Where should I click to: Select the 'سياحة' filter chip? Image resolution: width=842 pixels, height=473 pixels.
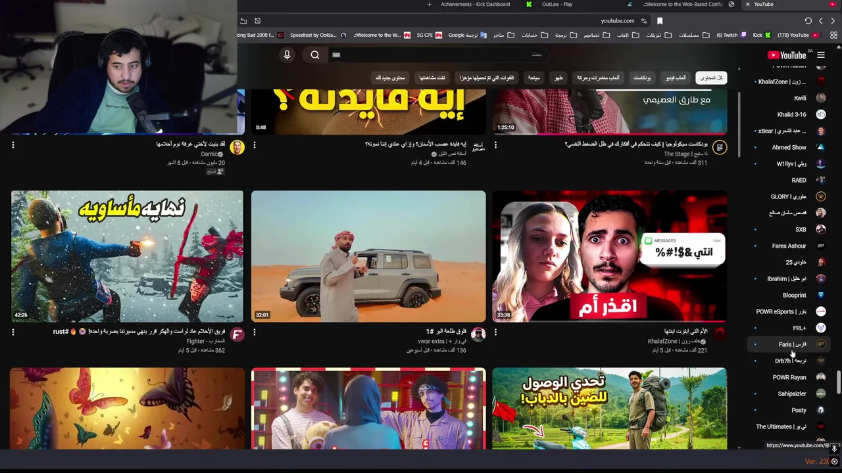coord(533,78)
